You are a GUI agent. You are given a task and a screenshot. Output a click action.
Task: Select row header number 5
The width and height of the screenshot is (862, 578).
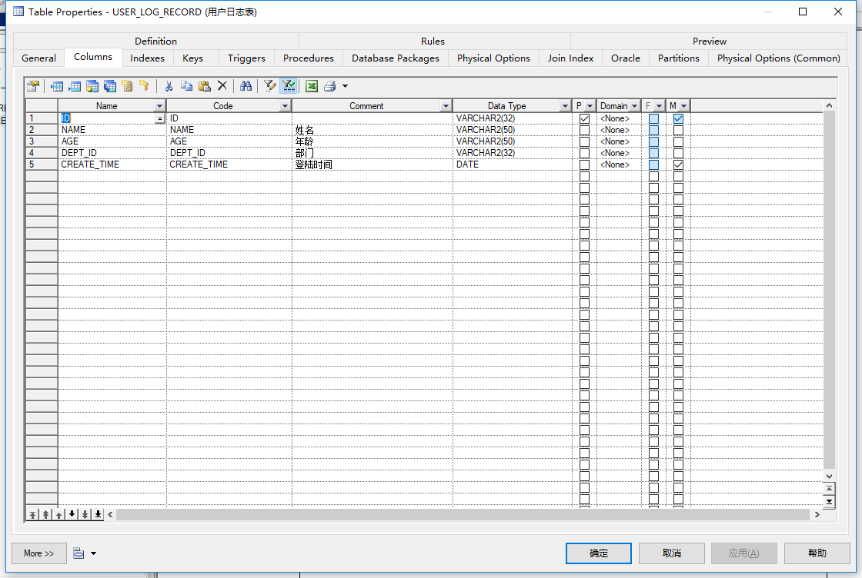[42, 164]
